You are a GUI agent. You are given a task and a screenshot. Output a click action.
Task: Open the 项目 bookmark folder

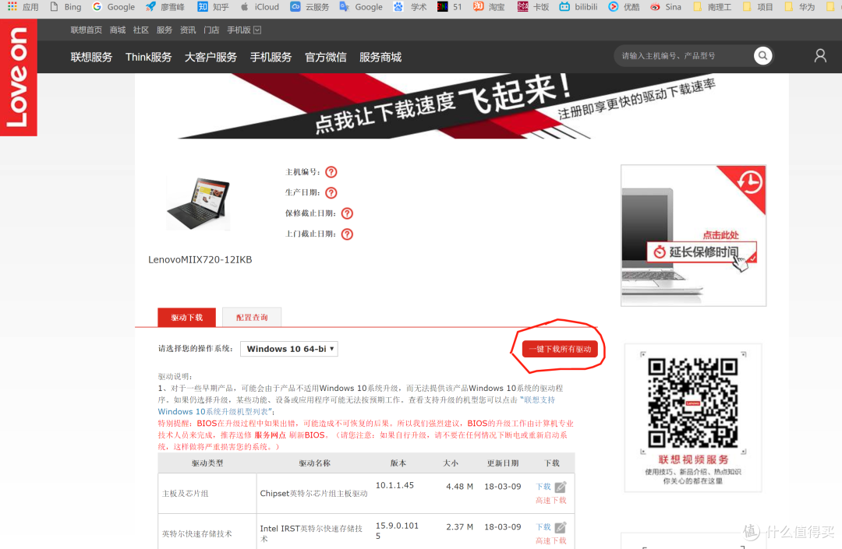click(758, 7)
